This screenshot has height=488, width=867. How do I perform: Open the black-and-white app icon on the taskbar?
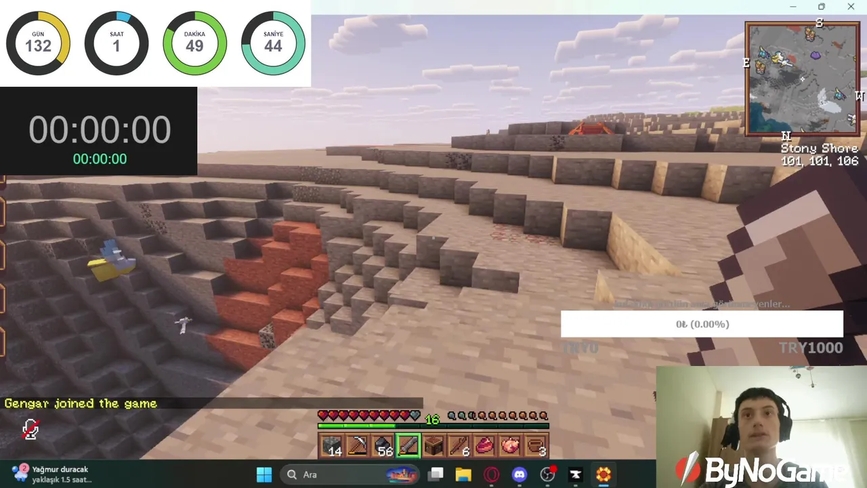coord(576,474)
